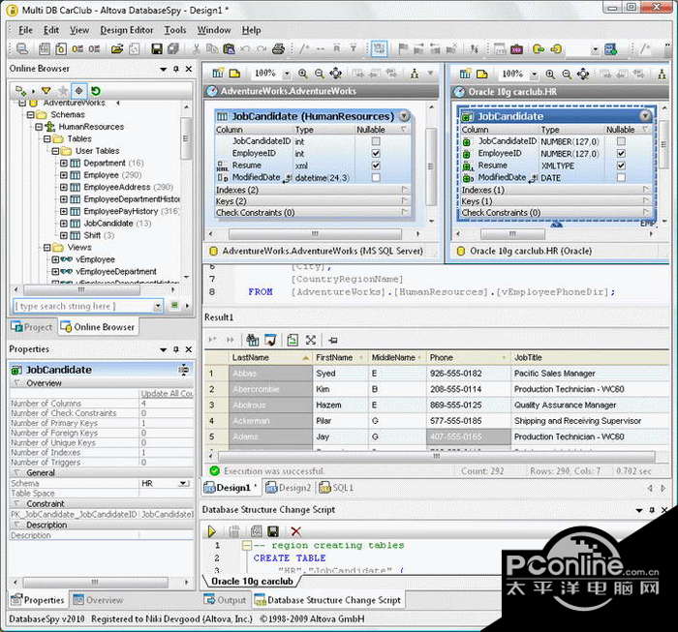Switch to the Design2 tab
Viewport: 678px width, 632px height.
[x=289, y=488]
